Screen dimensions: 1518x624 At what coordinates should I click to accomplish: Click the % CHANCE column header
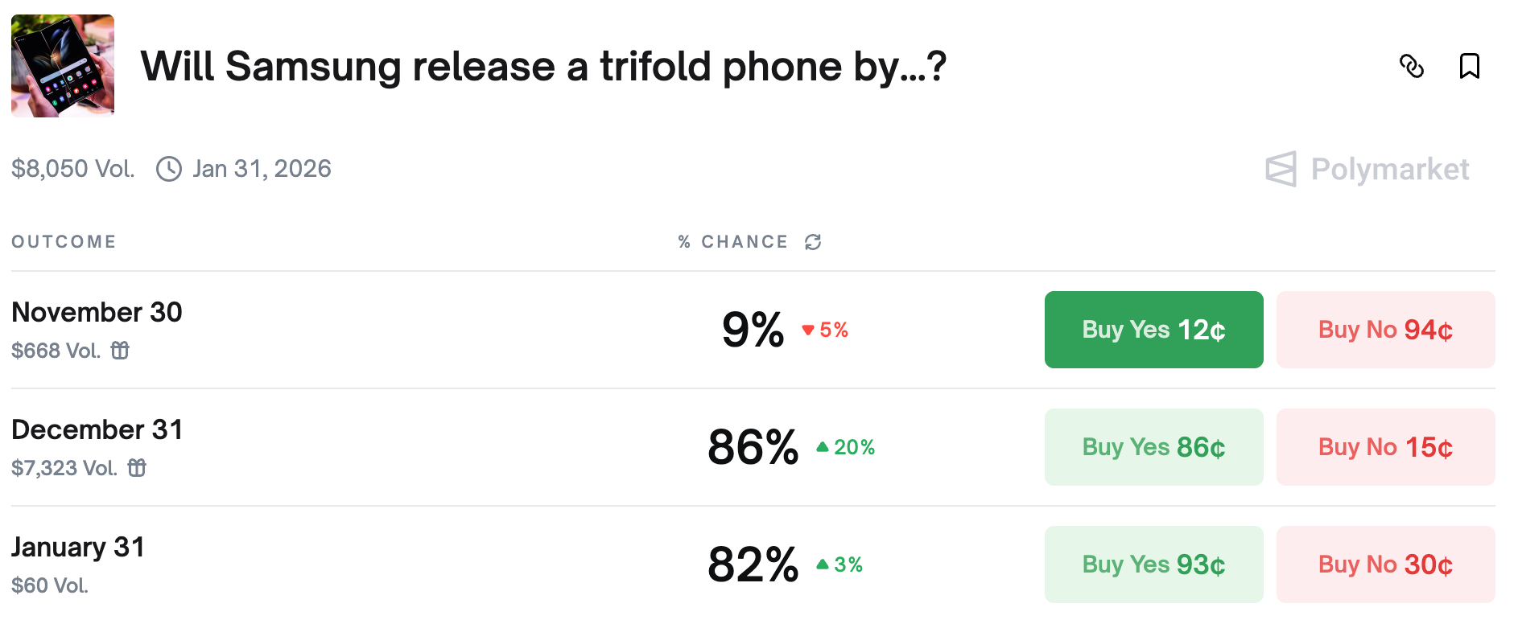click(732, 242)
